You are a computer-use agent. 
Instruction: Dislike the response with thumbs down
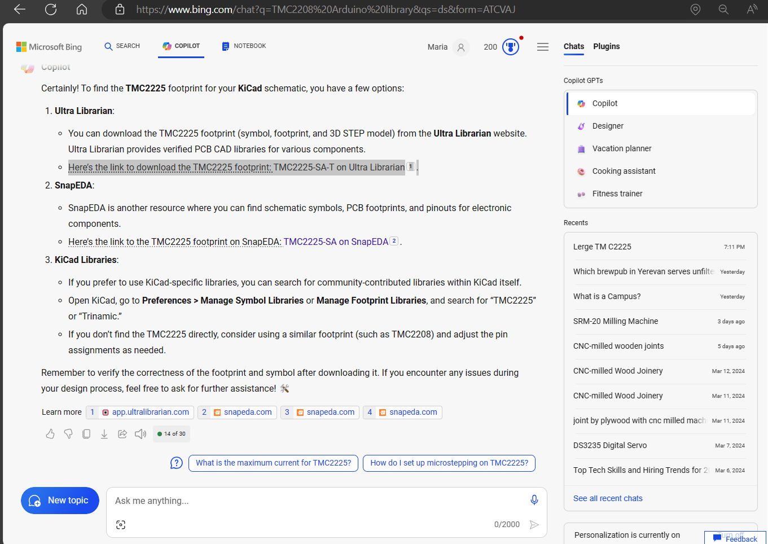point(68,434)
